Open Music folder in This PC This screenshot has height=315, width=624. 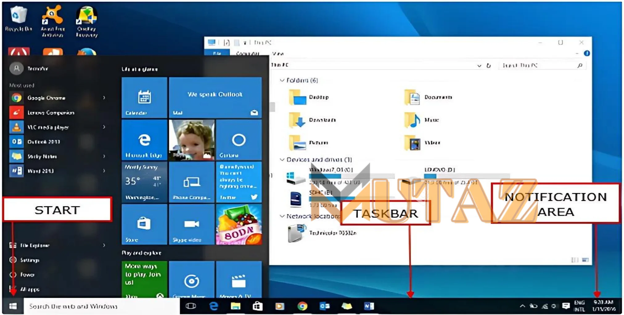point(421,120)
